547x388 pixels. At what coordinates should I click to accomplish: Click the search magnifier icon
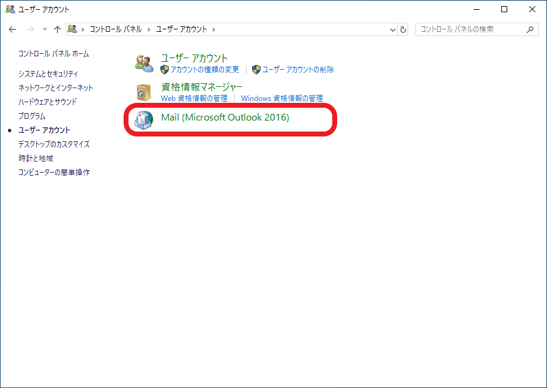coord(530,29)
